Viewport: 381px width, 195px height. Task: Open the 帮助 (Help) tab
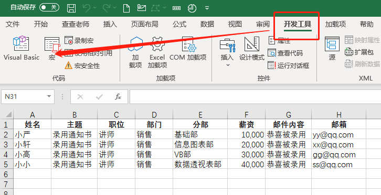click(367, 24)
